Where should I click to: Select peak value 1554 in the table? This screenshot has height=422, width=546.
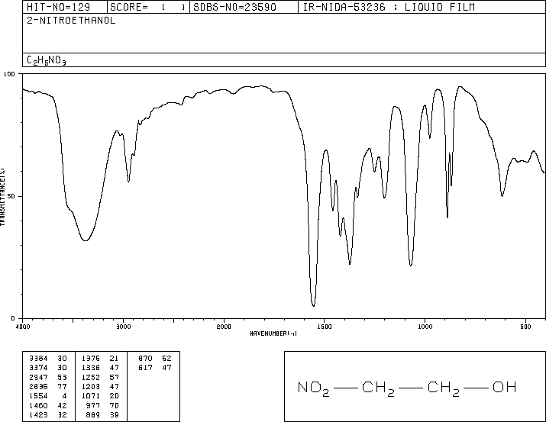[37, 396]
